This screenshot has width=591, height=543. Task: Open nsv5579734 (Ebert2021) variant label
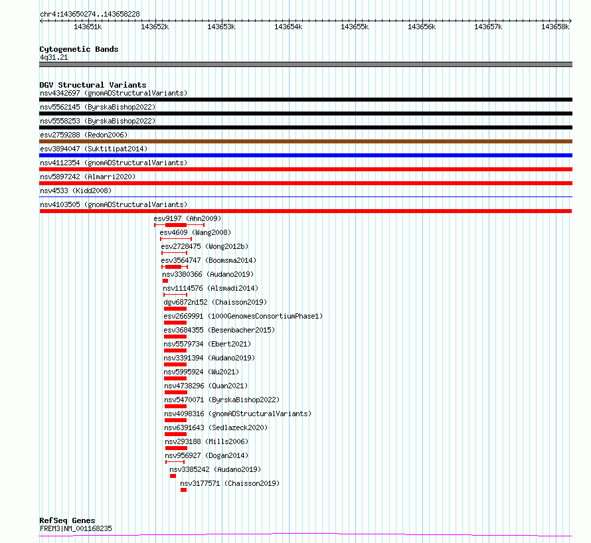pyautogui.click(x=207, y=344)
